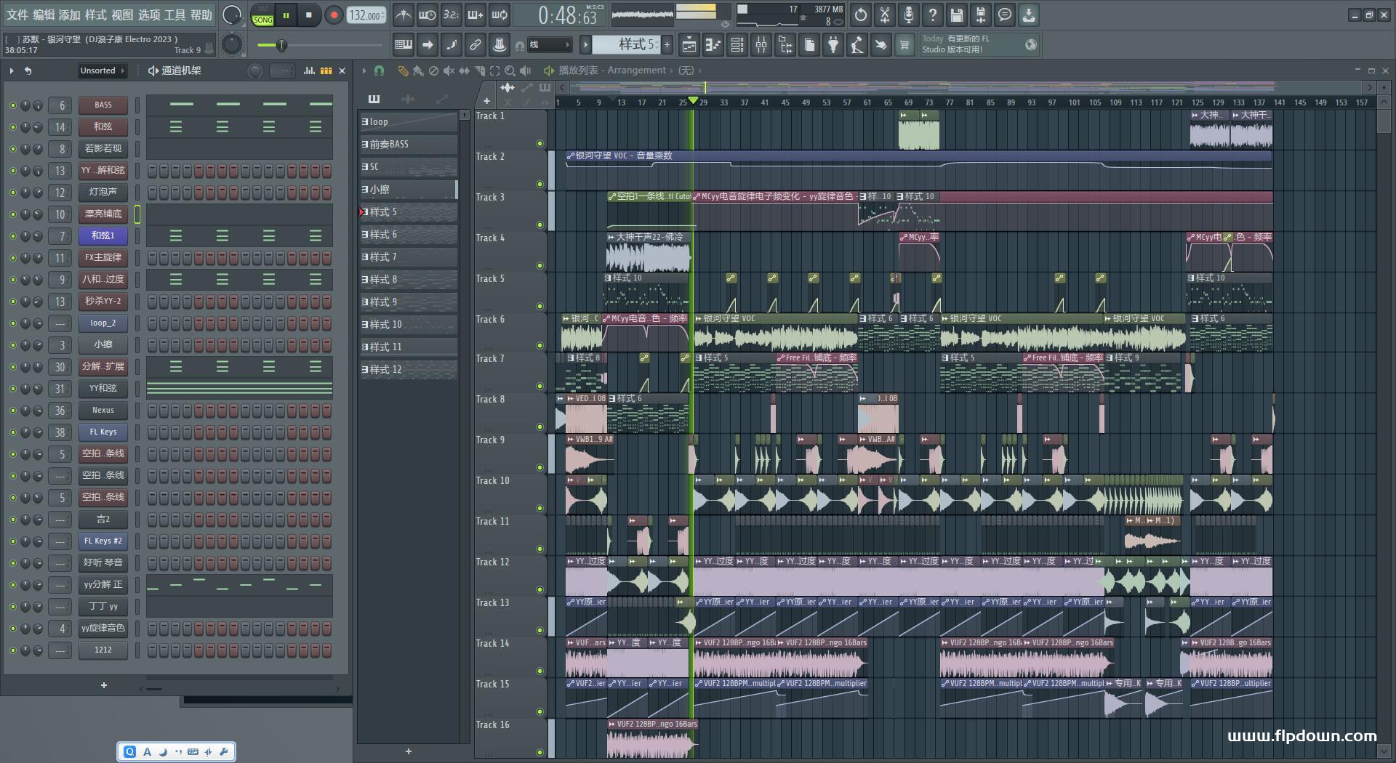1396x763 pixels.
Task: Open the undo history icon
Action: coord(861,15)
